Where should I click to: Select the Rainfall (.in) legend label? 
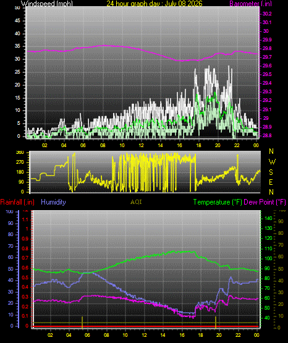17,202
